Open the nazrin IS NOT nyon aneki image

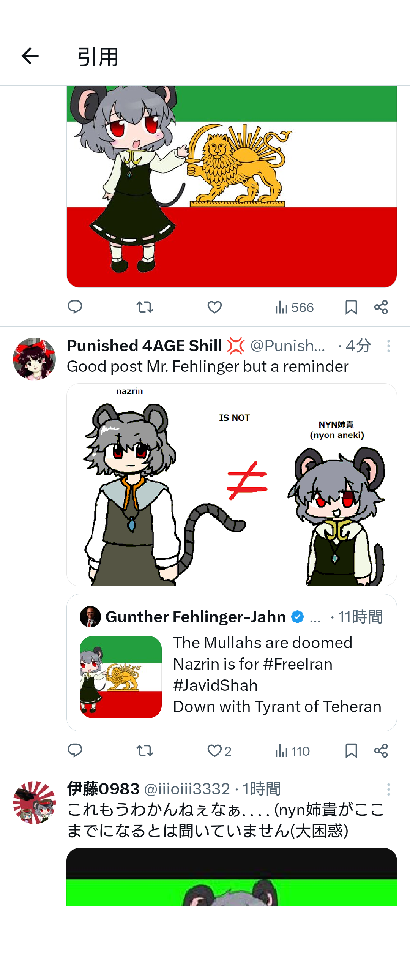[x=232, y=485]
